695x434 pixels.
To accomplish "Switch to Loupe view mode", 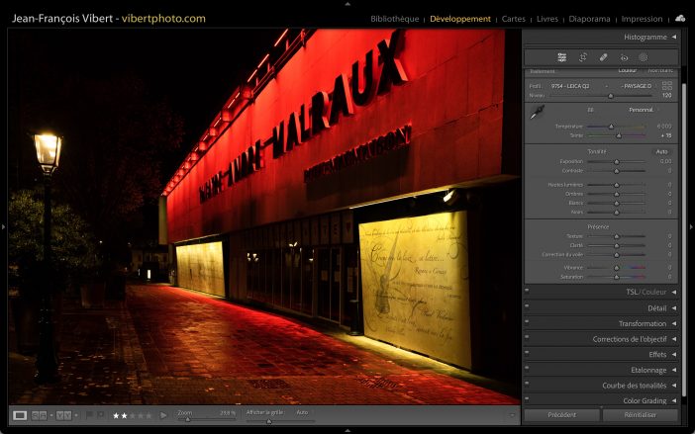I will click(20, 415).
